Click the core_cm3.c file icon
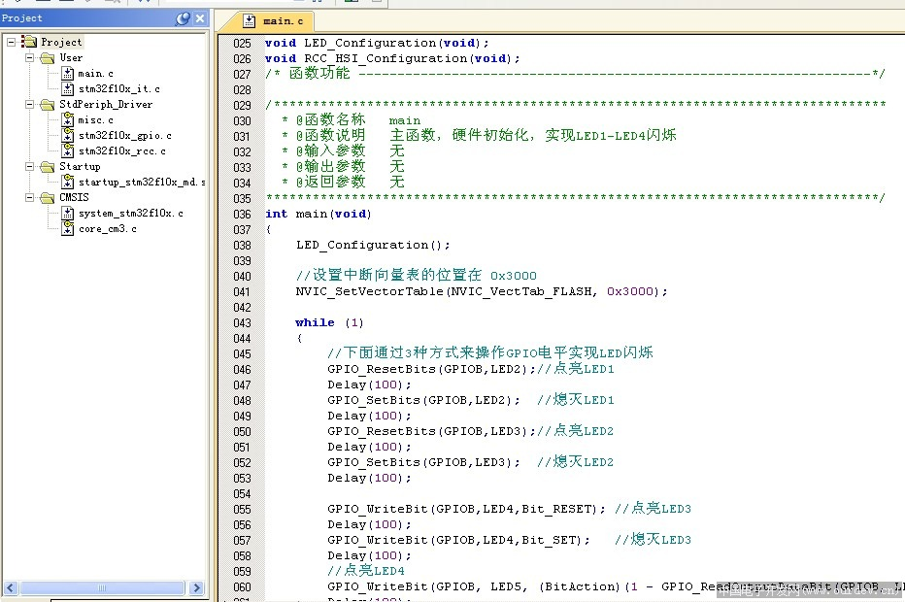This screenshot has height=602, width=905. point(68,228)
